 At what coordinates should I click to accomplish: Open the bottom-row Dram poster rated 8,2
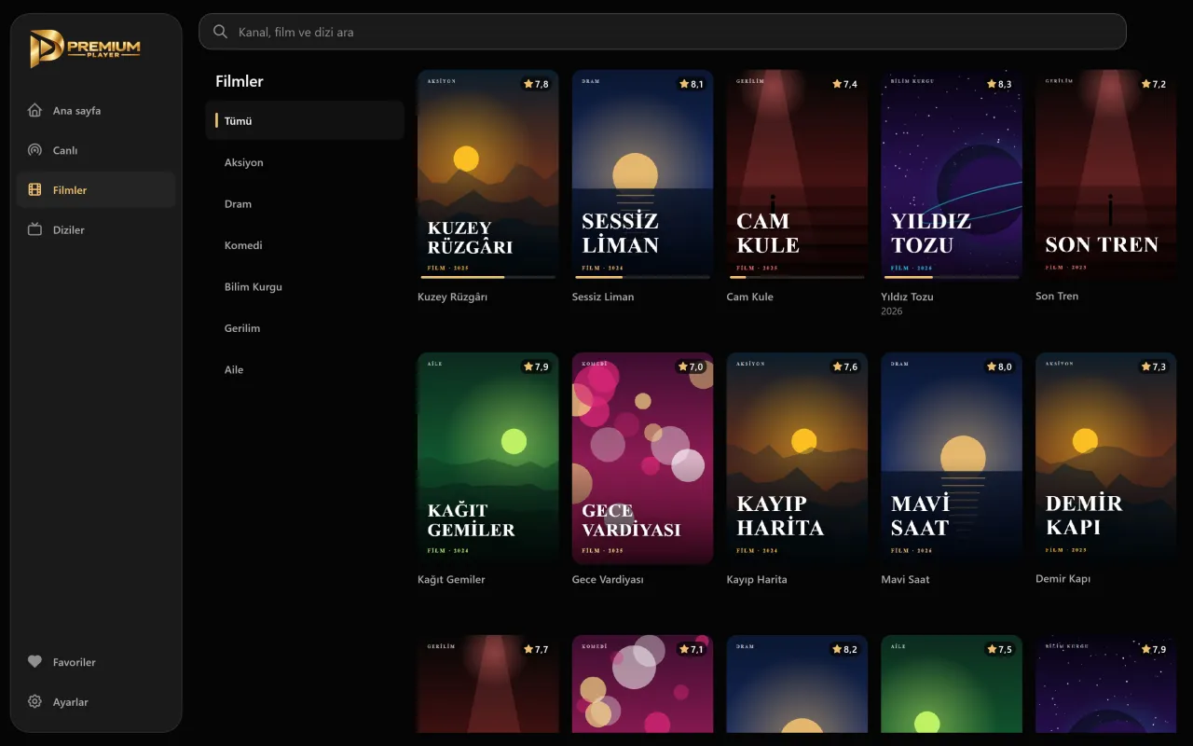[797, 684]
